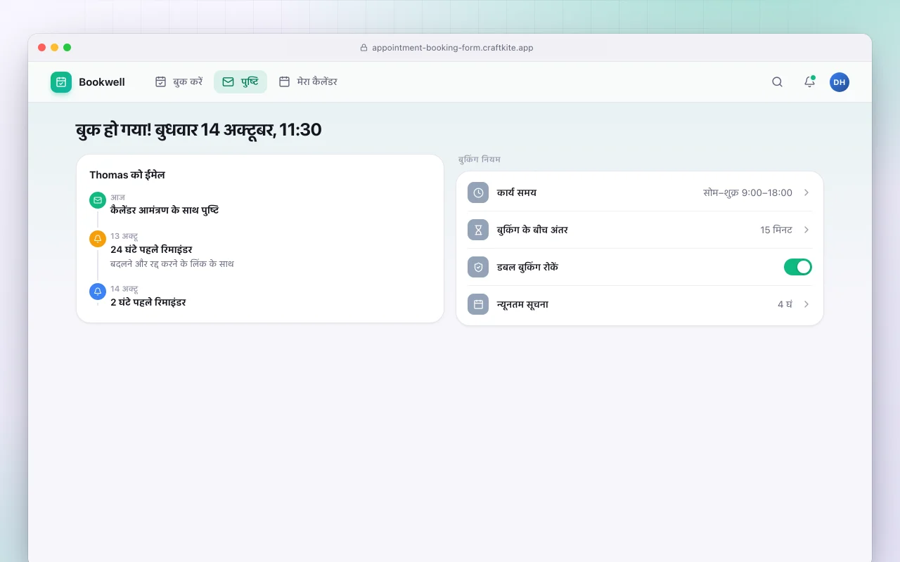Open search with the magnifier icon
The image size is (900, 562).
point(777,82)
